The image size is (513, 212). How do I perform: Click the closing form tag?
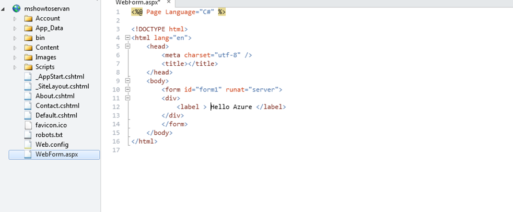[174, 124]
